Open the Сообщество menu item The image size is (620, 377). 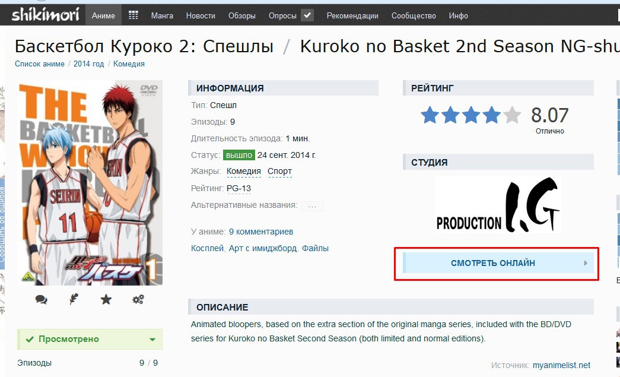[x=414, y=15]
